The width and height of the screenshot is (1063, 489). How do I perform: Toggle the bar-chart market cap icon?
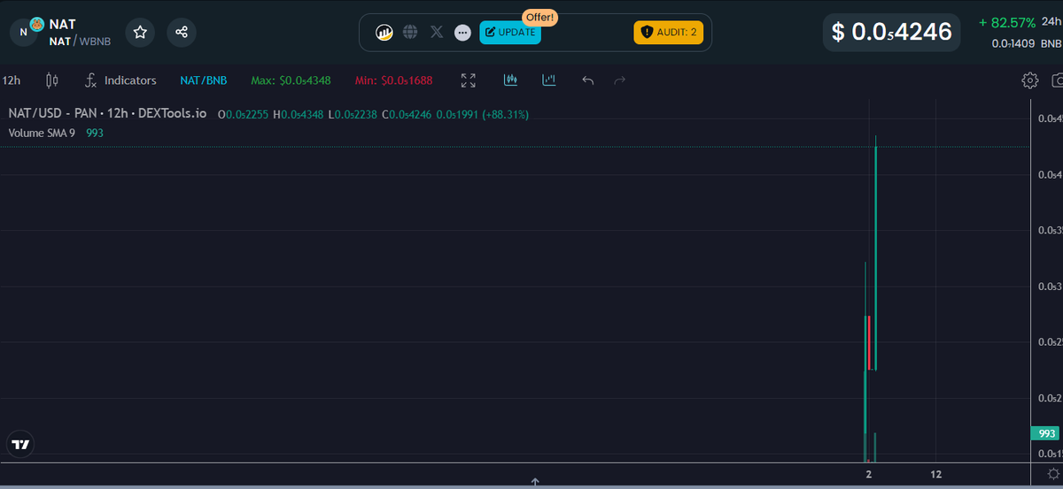click(x=549, y=80)
